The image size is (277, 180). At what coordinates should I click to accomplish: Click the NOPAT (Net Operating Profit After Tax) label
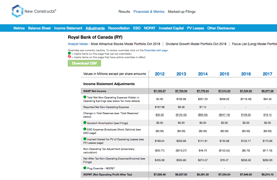point(108,175)
